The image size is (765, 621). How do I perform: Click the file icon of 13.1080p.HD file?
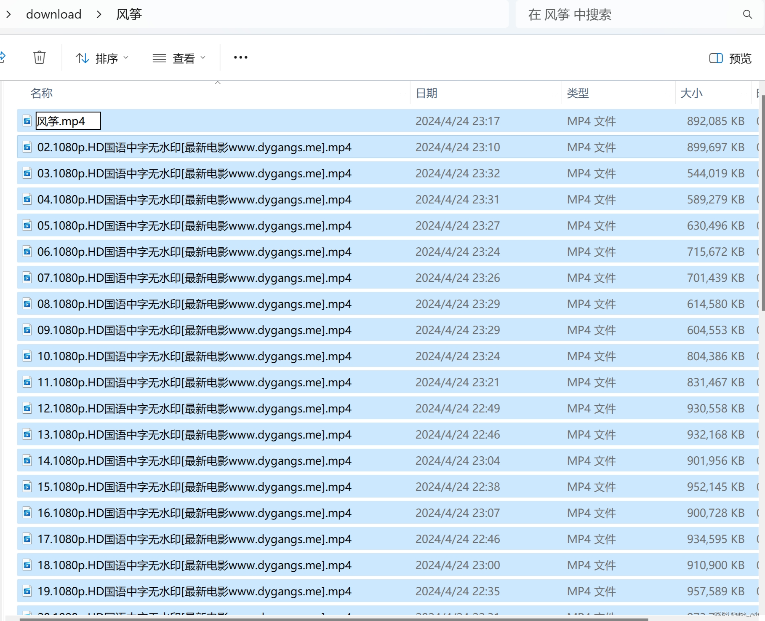point(27,434)
